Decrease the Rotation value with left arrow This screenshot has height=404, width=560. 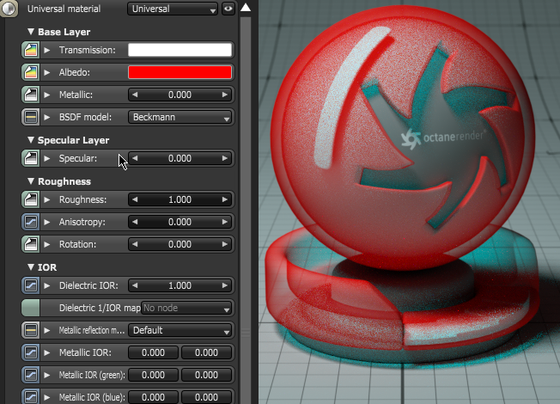coord(135,244)
